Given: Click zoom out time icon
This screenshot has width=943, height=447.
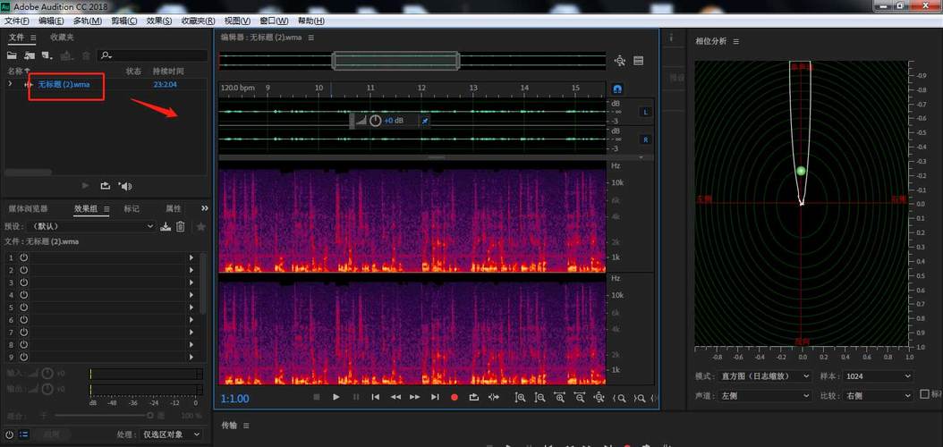Looking at the screenshot, I should [x=579, y=397].
